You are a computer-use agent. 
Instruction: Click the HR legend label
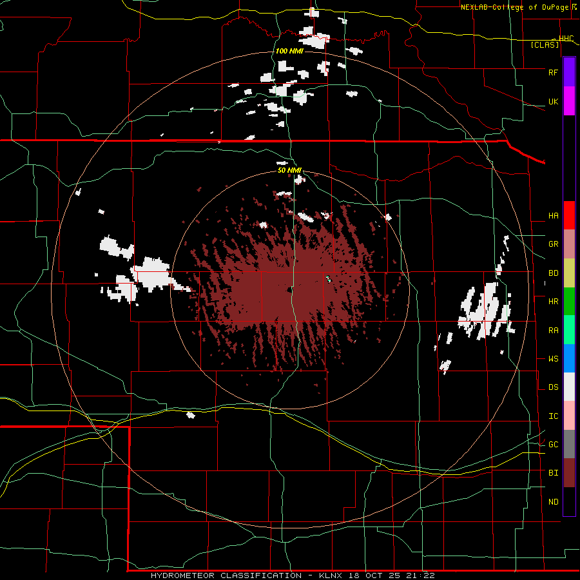pos(553,302)
